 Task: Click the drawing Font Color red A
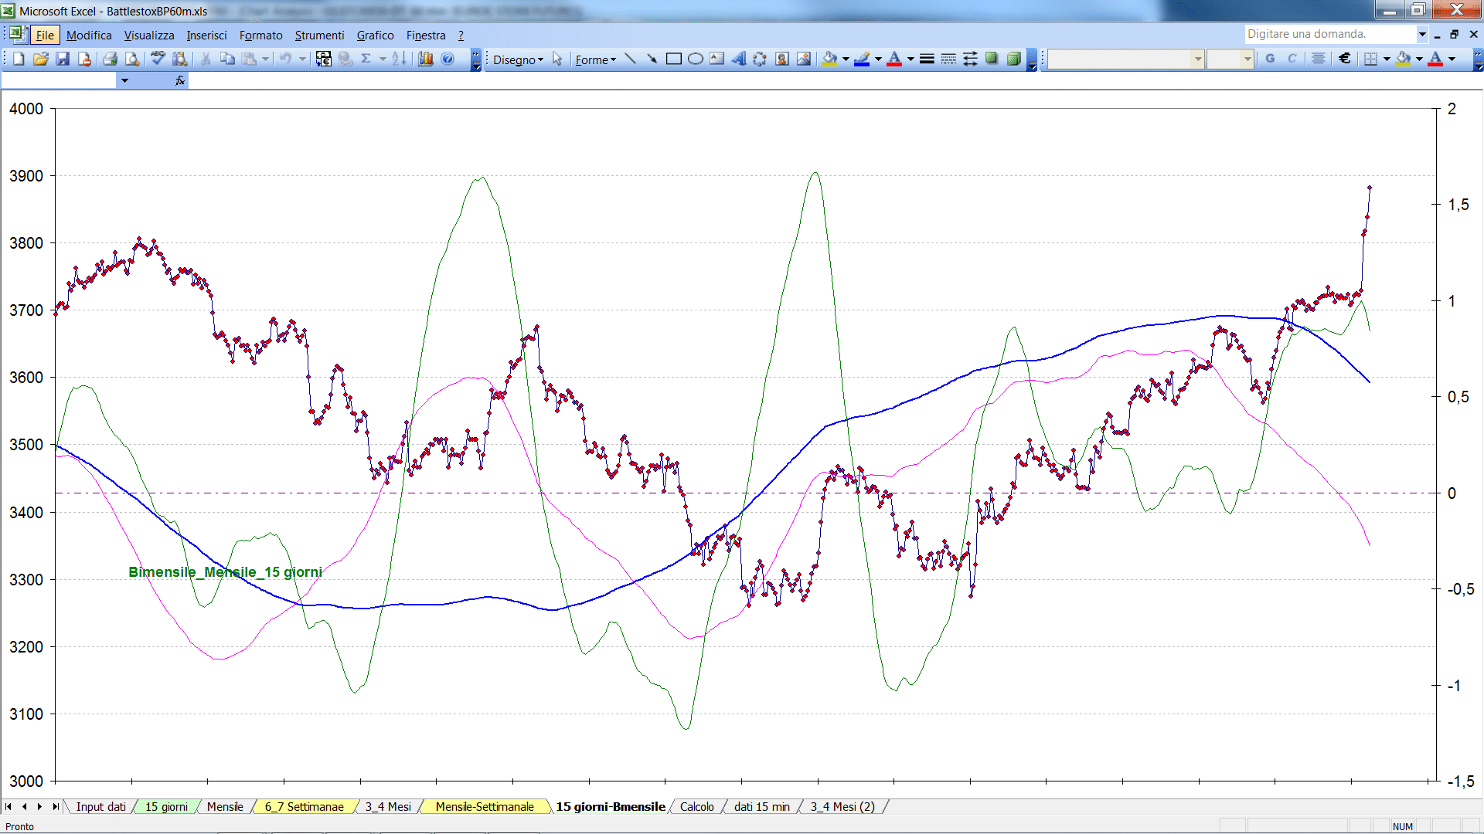[894, 59]
